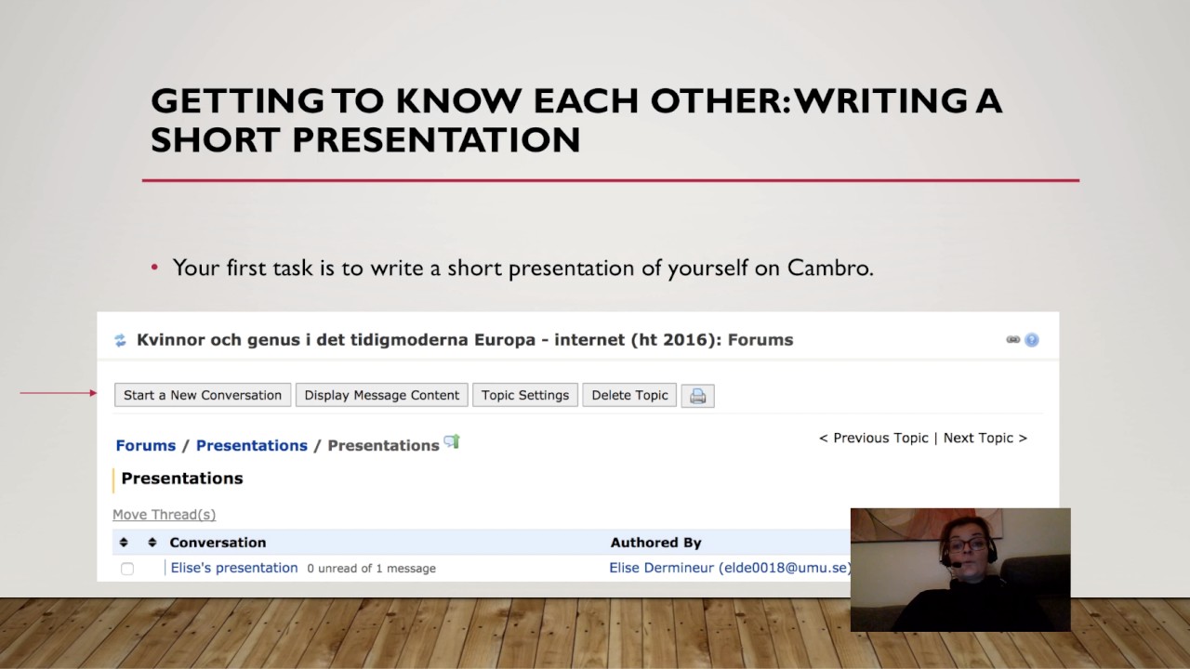The height and width of the screenshot is (669, 1190).
Task: Click the reset/refresh arrows icon beside course title
Action: point(120,340)
